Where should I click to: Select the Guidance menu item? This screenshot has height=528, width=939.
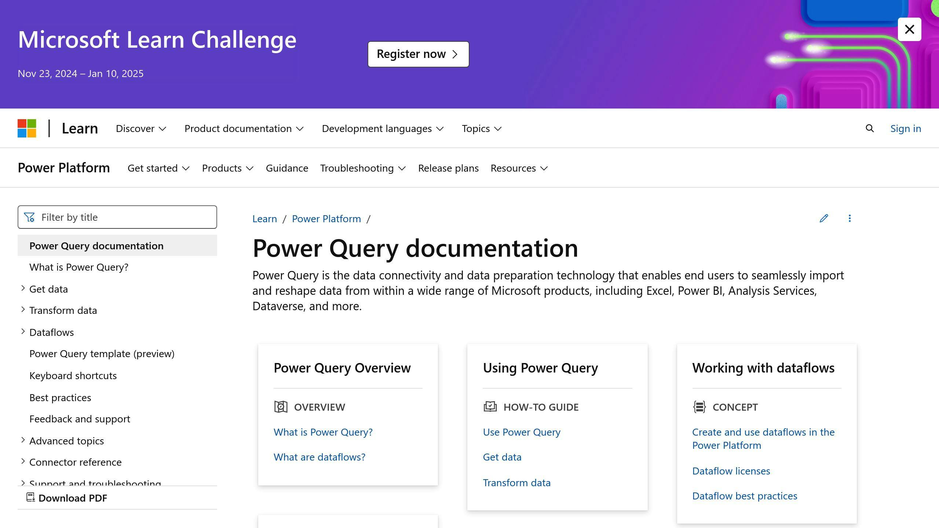287,168
